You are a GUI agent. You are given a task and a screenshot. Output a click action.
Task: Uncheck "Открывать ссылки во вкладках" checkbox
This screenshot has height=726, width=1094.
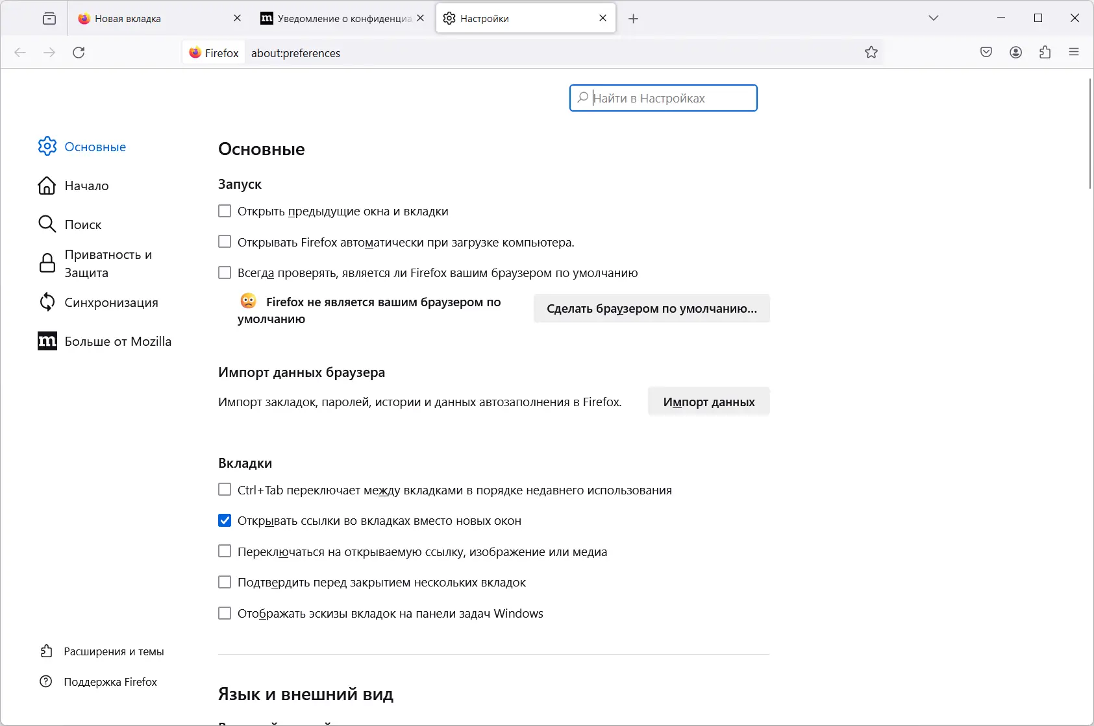coord(225,520)
